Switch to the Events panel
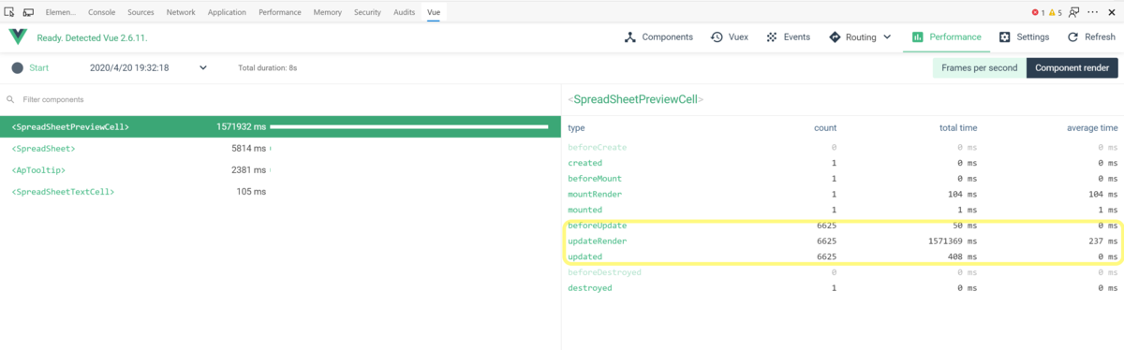 [788, 37]
